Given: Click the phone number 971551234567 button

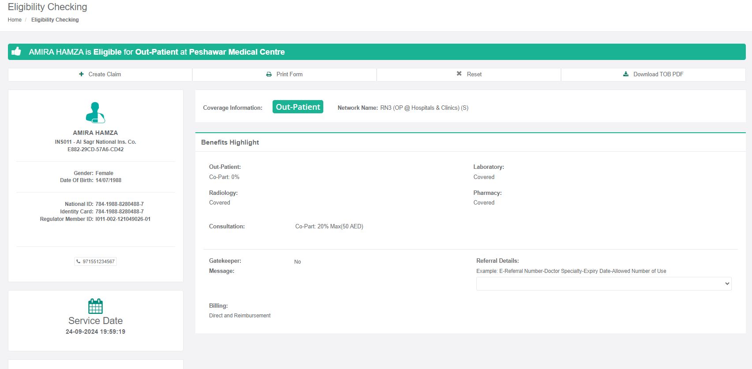Looking at the screenshot, I should point(98,261).
